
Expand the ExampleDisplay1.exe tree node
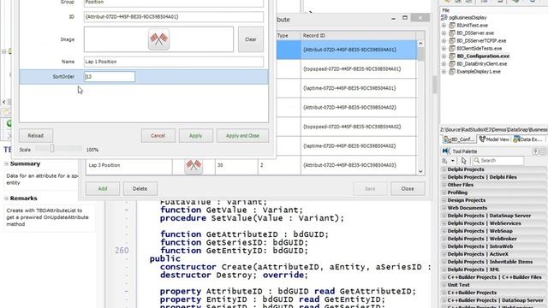tap(444, 71)
